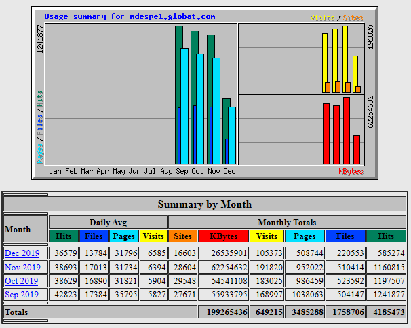Screen dimensions: 411x328
Task: Click the blue Files header under Daily Avg
Action: point(94,236)
